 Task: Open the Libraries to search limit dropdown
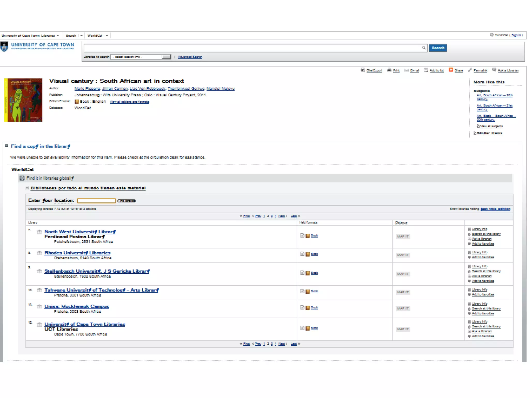point(166,57)
